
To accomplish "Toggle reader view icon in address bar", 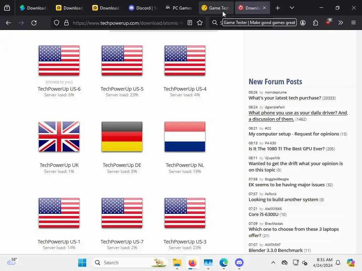I will 190,23.
